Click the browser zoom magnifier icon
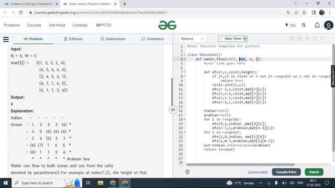Image resolution: width=335 pixels, height=188 pixels. click(x=288, y=13)
